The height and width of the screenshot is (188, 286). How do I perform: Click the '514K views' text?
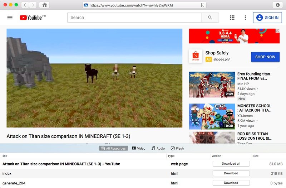pyautogui.click(x=246, y=89)
